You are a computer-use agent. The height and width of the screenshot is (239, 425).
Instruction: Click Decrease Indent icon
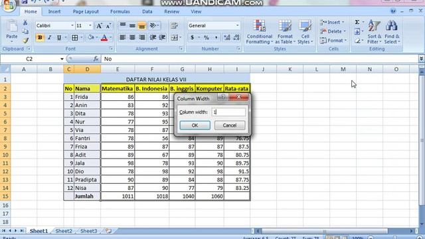coord(153,37)
